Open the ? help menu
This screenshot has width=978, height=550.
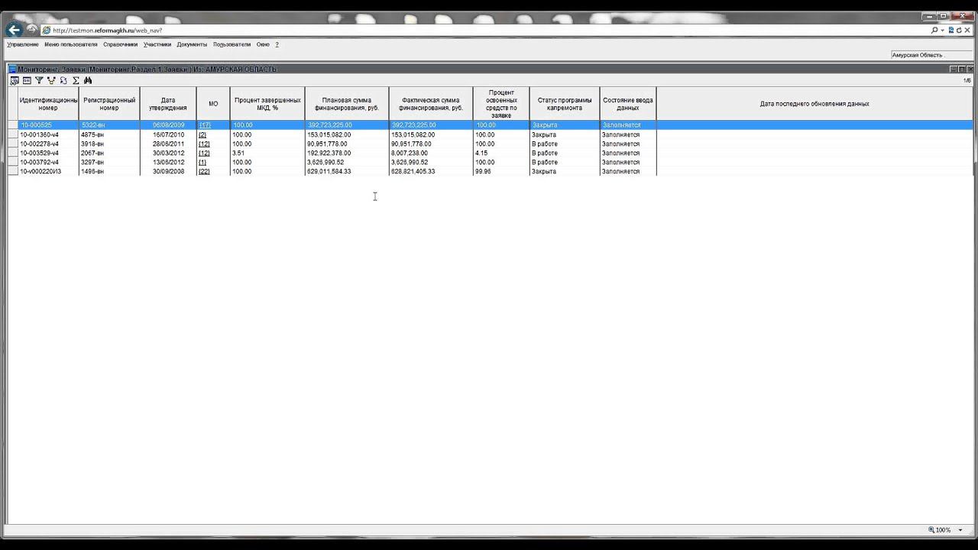click(x=277, y=44)
